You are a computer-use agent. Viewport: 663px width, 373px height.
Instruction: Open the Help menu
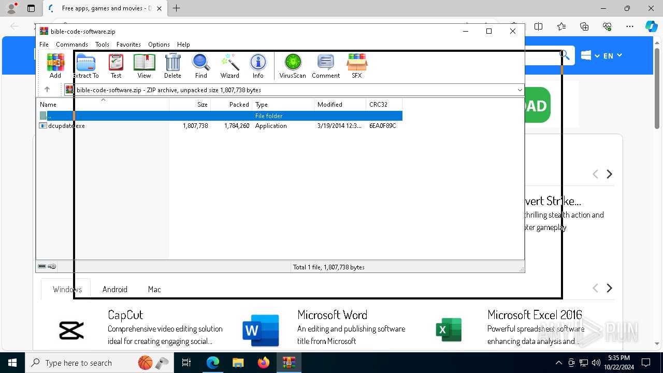click(x=183, y=45)
